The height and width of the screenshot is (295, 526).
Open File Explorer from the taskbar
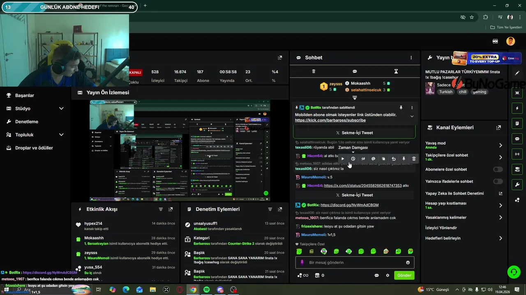(x=152, y=290)
